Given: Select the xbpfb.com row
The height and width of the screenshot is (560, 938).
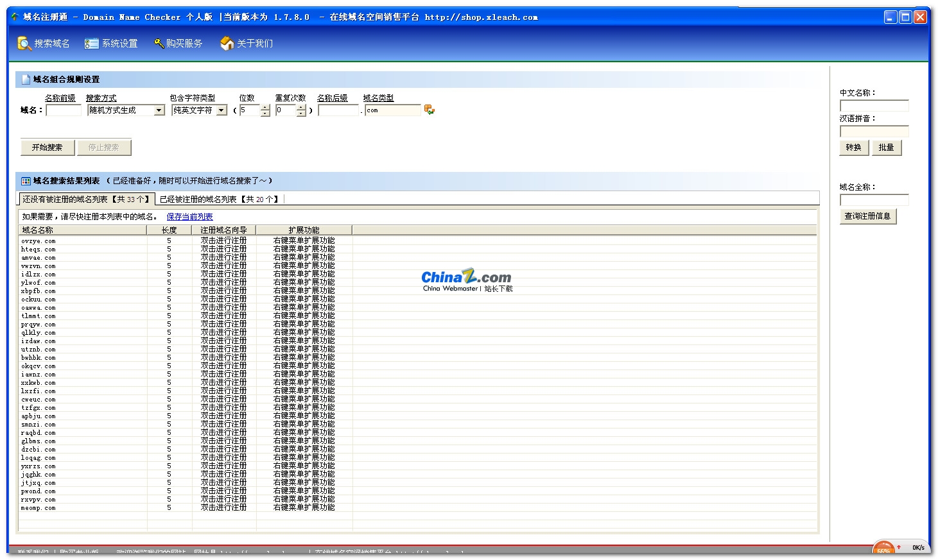Looking at the screenshot, I should tap(417, 291).
